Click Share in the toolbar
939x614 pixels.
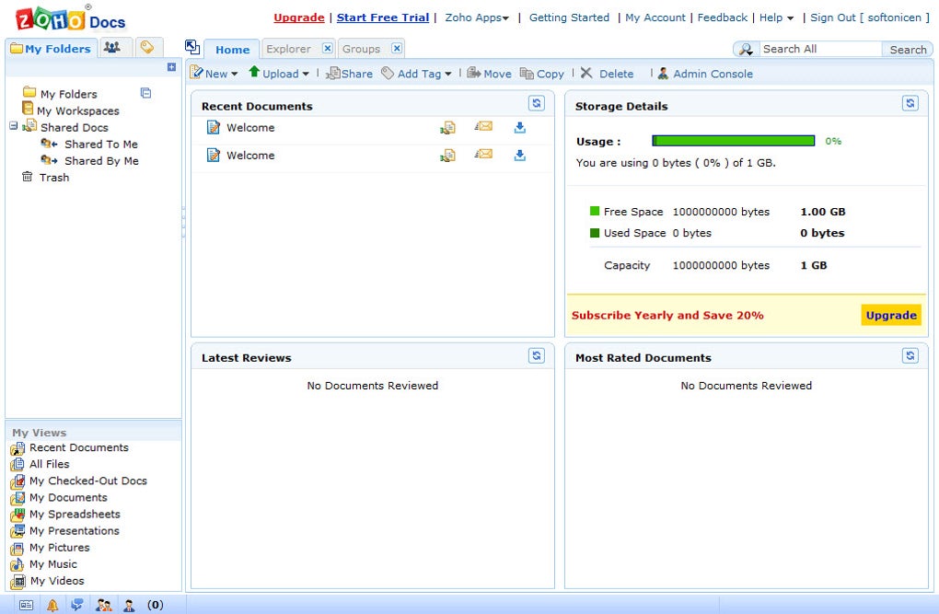click(x=349, y=73)
